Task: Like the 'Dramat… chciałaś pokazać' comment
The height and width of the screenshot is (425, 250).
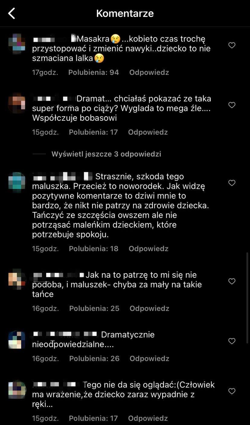Action: coord(232,105)
